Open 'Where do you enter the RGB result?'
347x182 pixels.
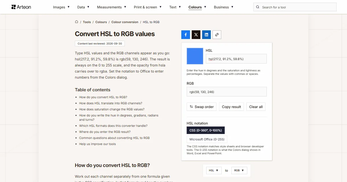point(105,132)
